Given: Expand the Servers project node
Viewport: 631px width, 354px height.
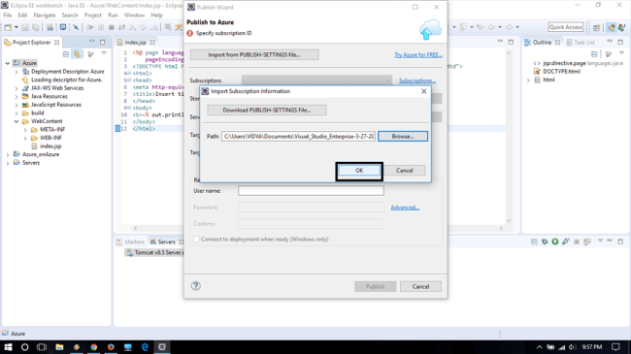Looking at the screenshot, I should click(8, 163).
